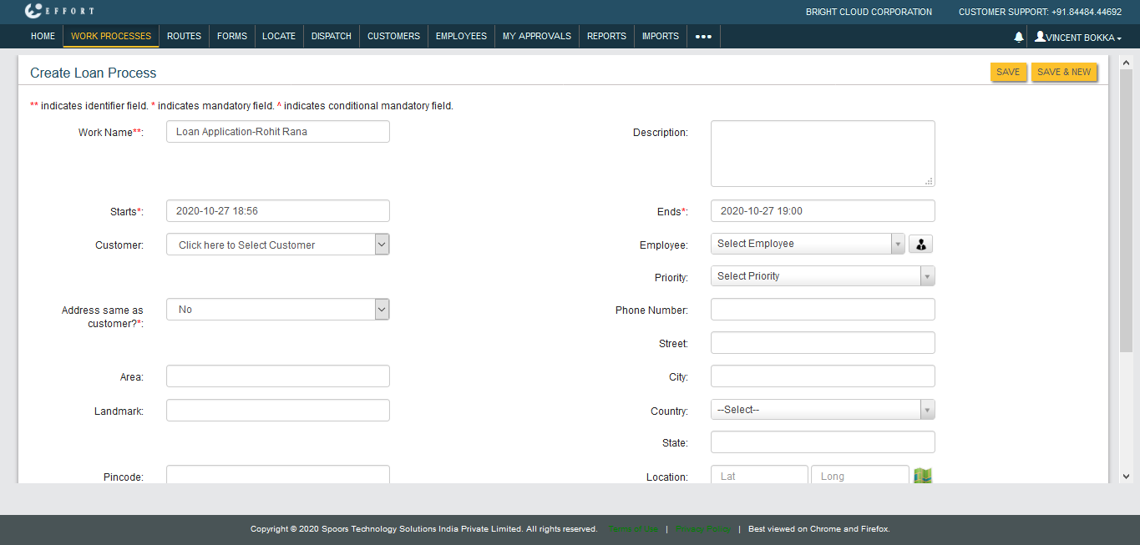
Task: Click the Effort logo
Action: (59, 12)
